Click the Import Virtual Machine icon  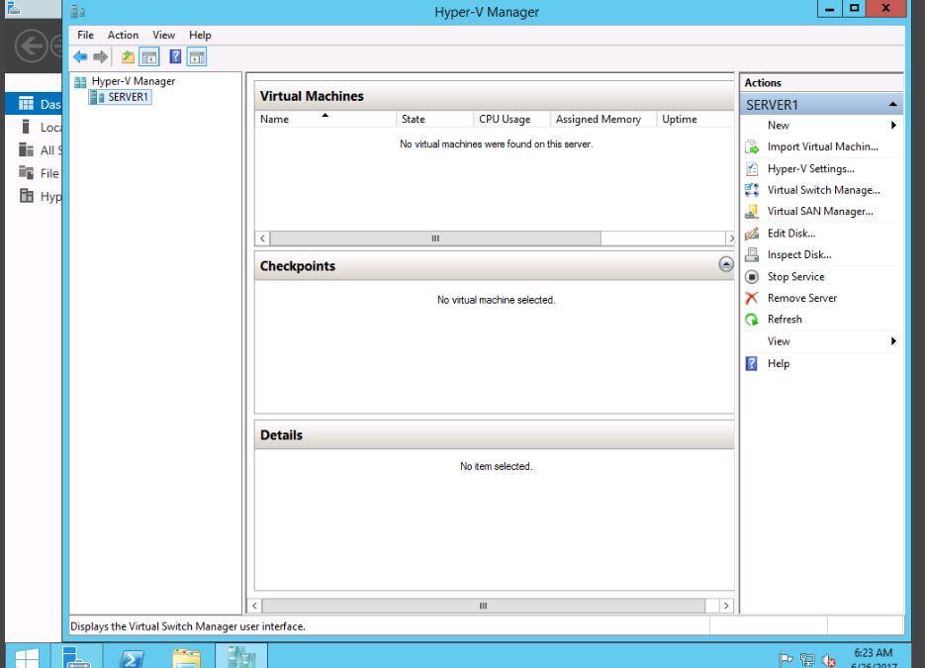click(x=751, y=146)
